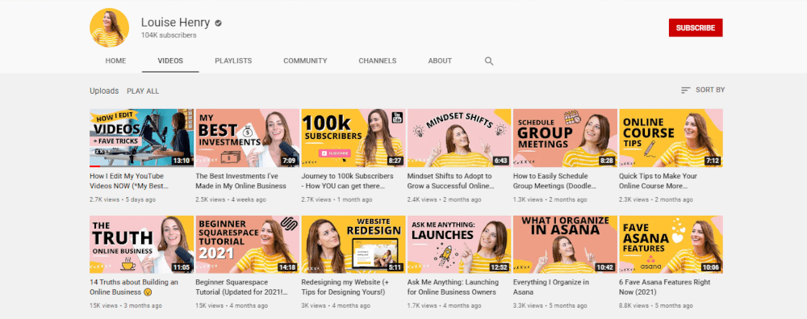The height and width of the screenshot is (319, 807).
Task: Click title Mindset Shifts to Adopt
Action: 451,181
